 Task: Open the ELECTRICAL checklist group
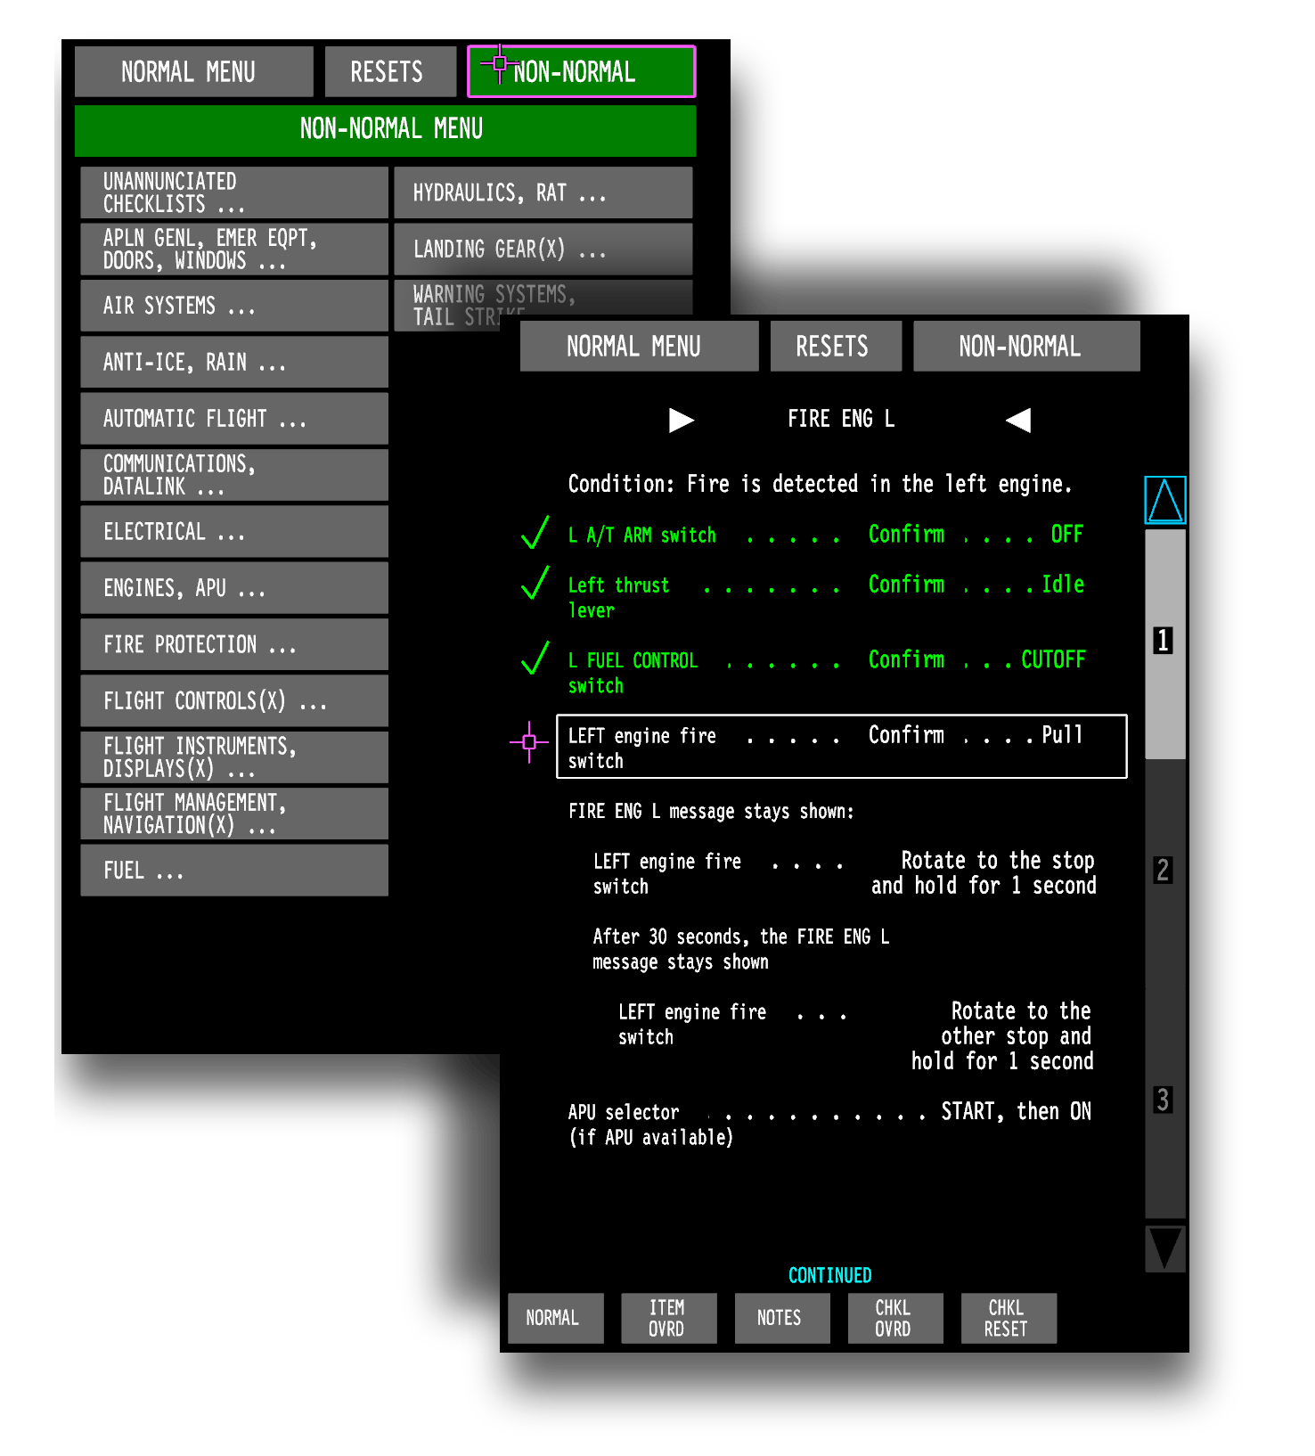(x=234, y=532)
